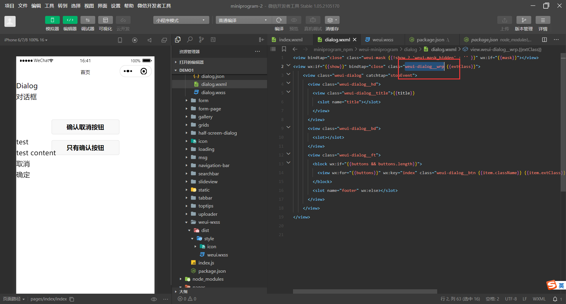Click the editor layout panel icon
Image resolution: width=566 pixels, height=304 pixels.
pos(213,40)
